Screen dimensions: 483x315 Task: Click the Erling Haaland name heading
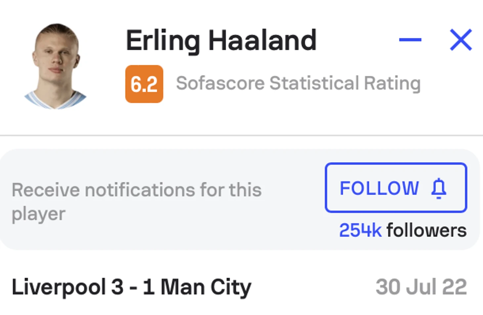(x=221, y=41)
